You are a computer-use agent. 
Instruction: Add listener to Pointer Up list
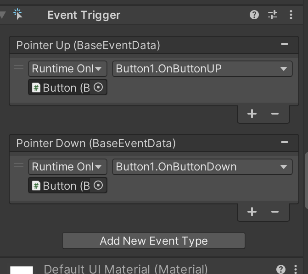pos(252,114)
